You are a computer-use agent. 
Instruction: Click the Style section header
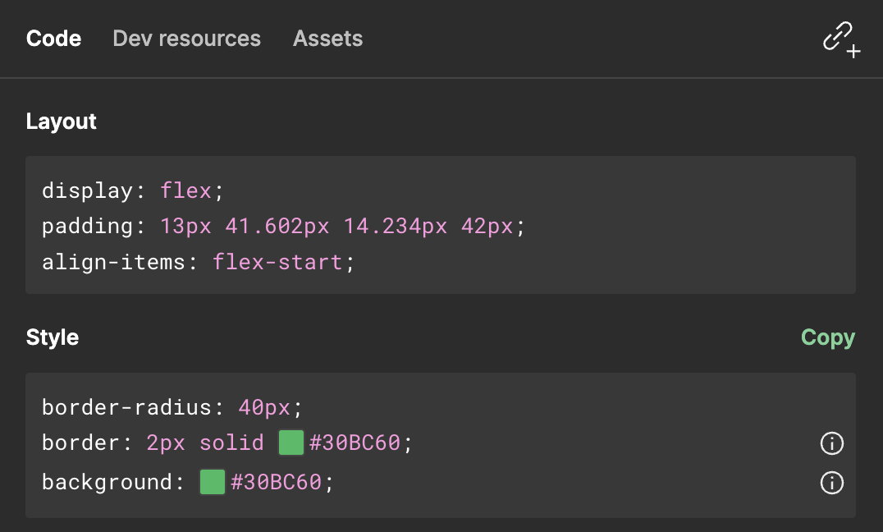52,337
